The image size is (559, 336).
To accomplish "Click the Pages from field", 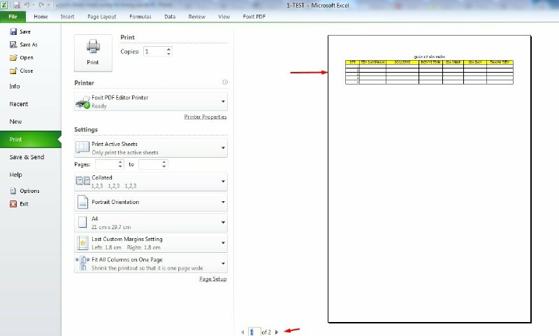I will pyautogui.click(x=106, y=164).
